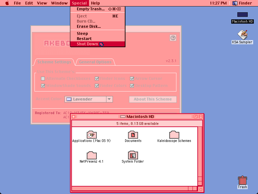
Task: Click the help question mark icon
Action: pyautogui.click(x=173, y=38)
